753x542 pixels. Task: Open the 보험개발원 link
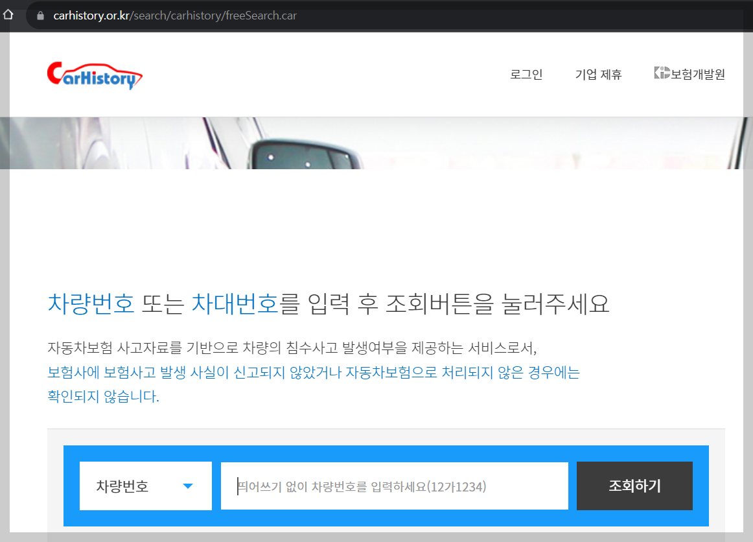click(689, 73)
